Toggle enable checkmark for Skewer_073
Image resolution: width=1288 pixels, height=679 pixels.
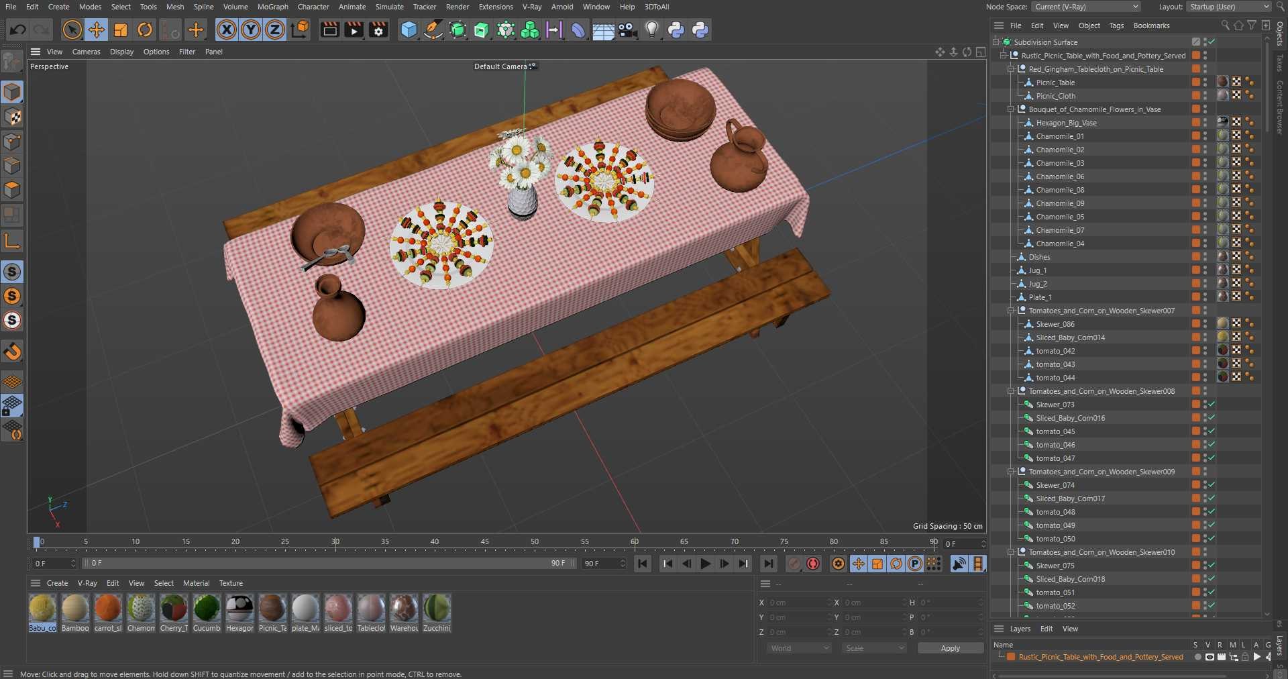tap(1212, 404)
